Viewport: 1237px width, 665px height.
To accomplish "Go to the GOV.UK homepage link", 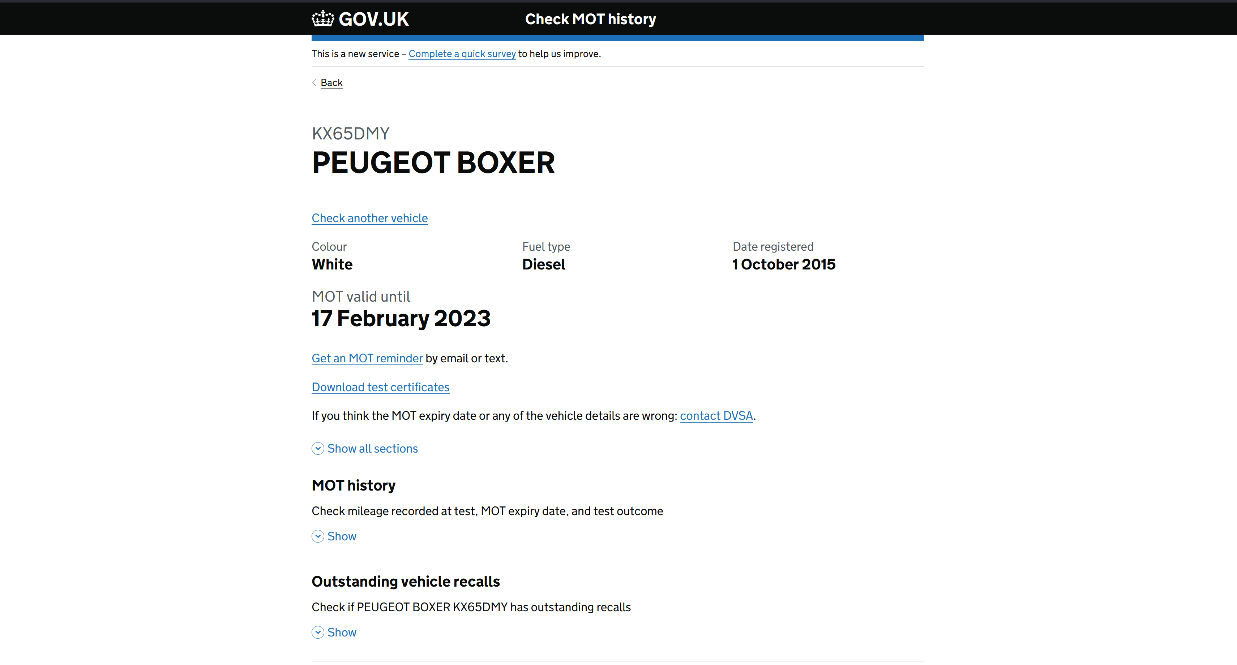I will 374,19.
